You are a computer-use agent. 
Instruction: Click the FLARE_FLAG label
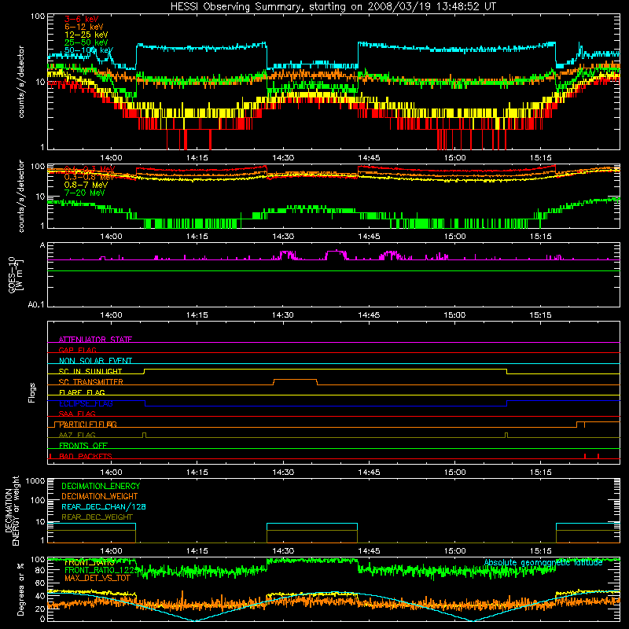[x=82, y=392]
